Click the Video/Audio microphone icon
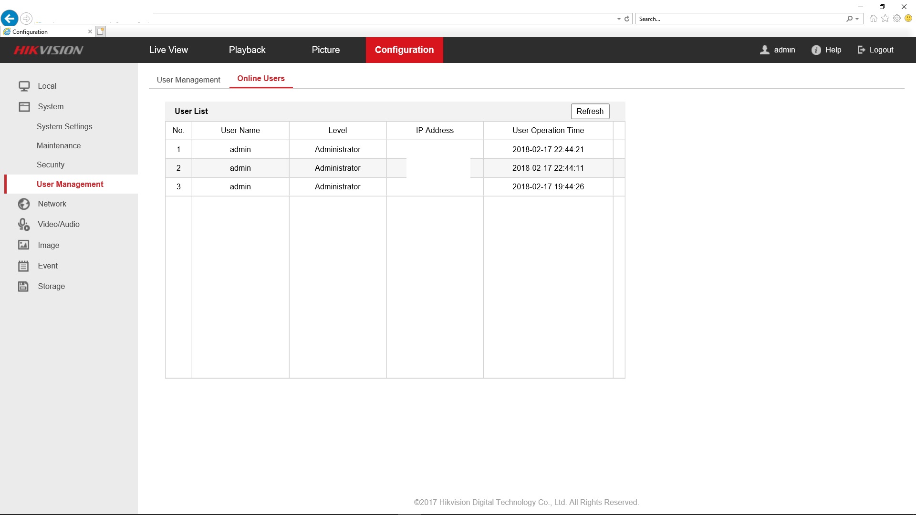This screenshot has width=916, height=515. (24, 225)
